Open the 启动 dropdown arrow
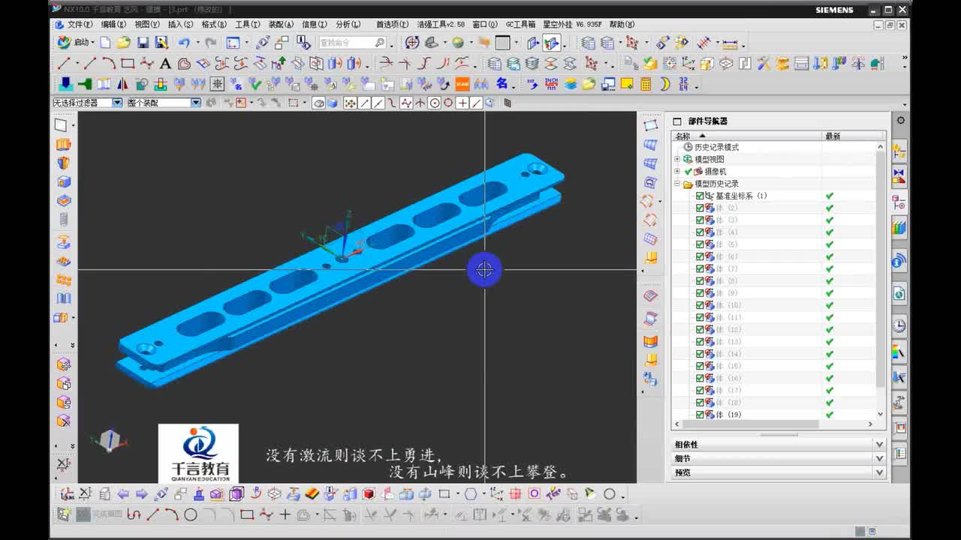Viewport: 961px width, 540px height. click(93, 43)
